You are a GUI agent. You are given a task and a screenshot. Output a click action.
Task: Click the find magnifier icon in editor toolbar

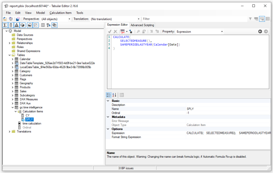tap(138, 31)
